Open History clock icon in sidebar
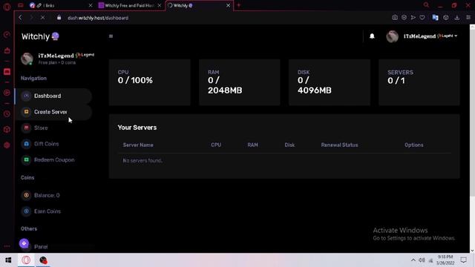Image resolution: width=475 pixels, height=267 pixels. tap(7, 114)
